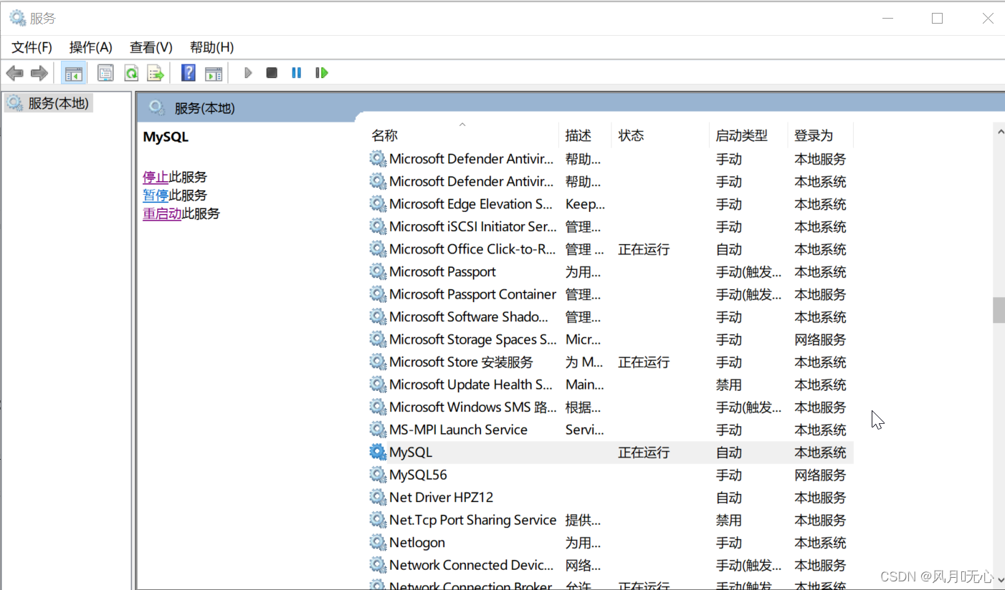The image size is (1005, 590).
Task: Click the Keep... description of Microsoft Edge Elevation
Action: 585,204
